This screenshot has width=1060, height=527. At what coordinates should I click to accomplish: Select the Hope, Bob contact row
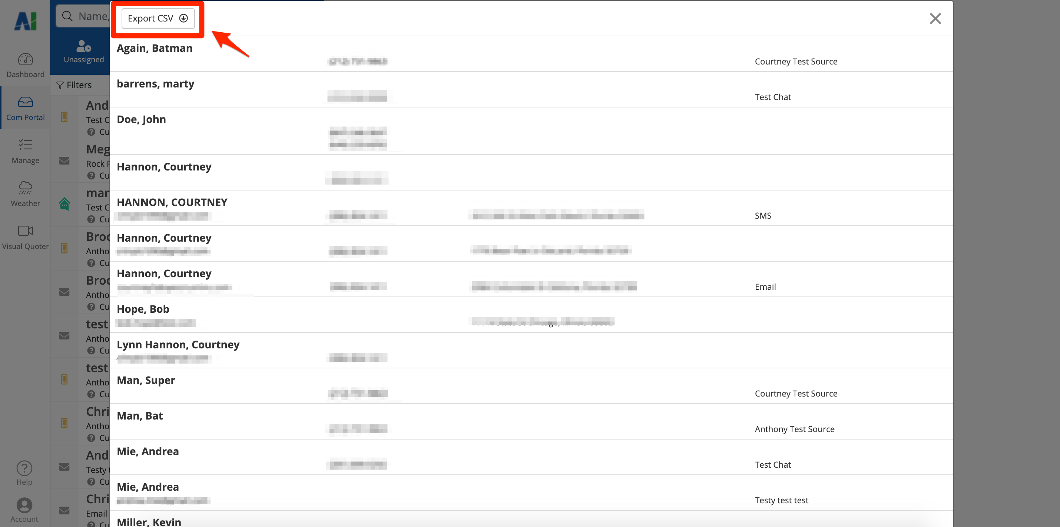(x=143, y=309)
